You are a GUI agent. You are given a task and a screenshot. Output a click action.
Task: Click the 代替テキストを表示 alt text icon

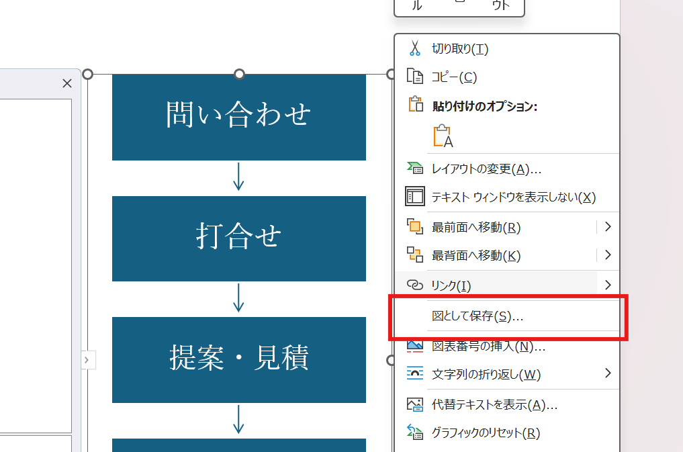(x=414, y=404)
